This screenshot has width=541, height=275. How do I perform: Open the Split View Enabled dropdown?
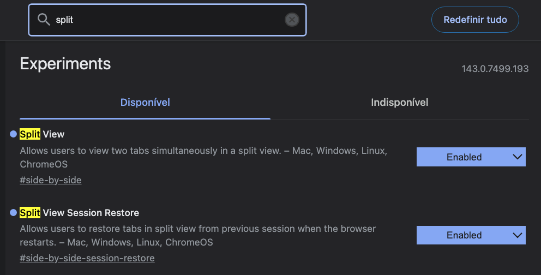(464, 157)
